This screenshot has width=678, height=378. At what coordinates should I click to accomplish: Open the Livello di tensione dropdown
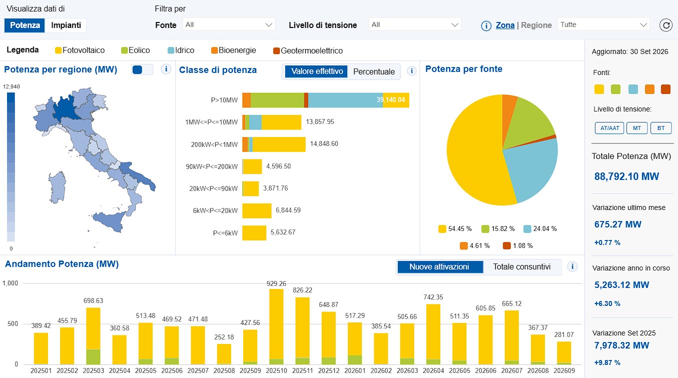click(415, 24)
